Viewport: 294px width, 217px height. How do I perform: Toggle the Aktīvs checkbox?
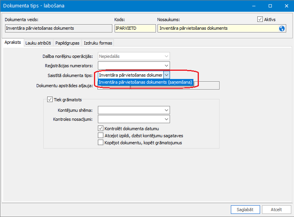tap(260, 19)
